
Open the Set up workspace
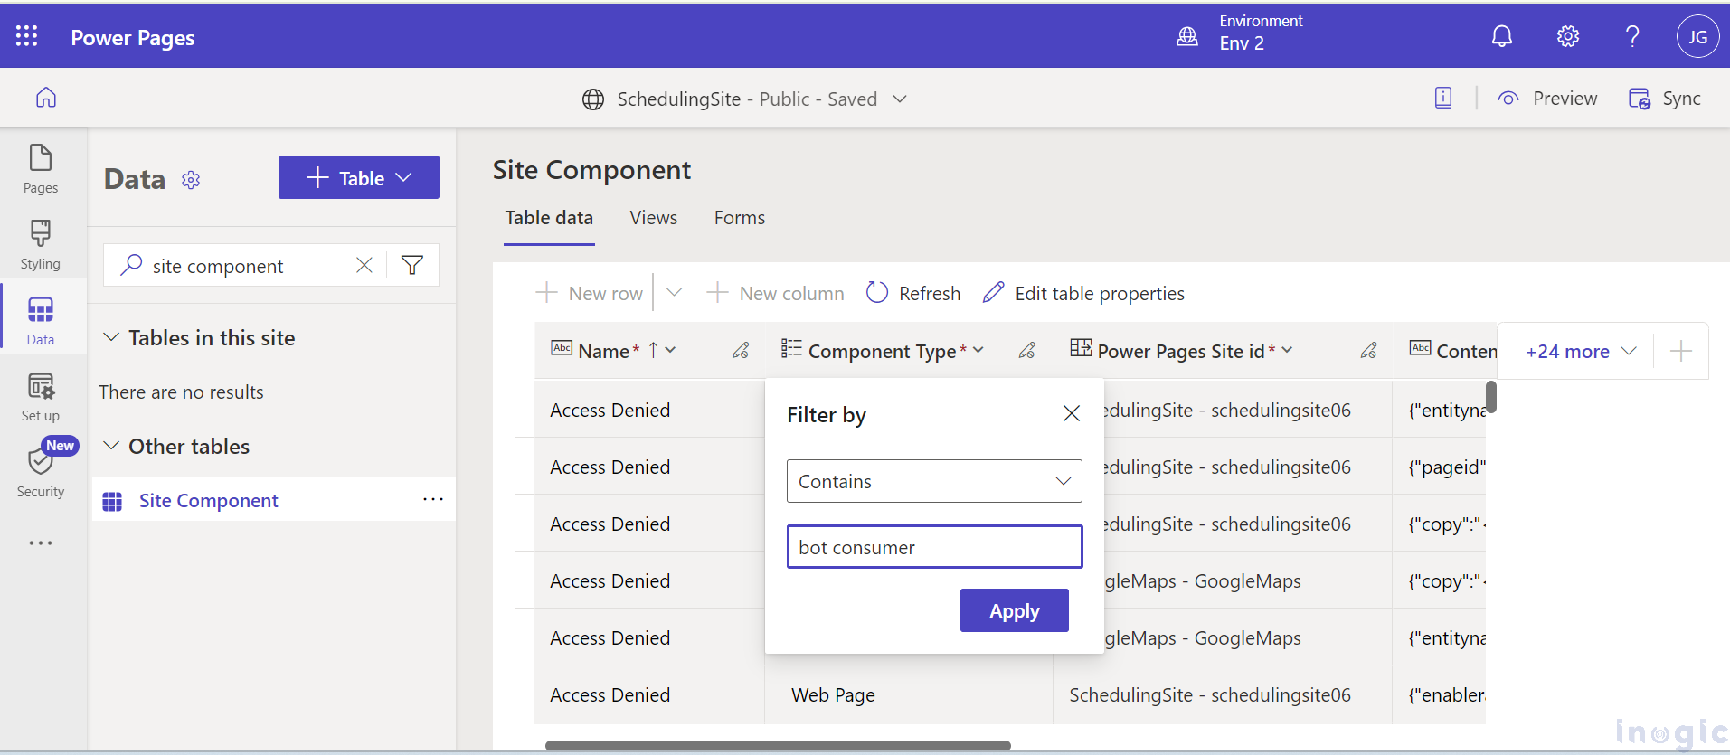click(x=41, y=397)
